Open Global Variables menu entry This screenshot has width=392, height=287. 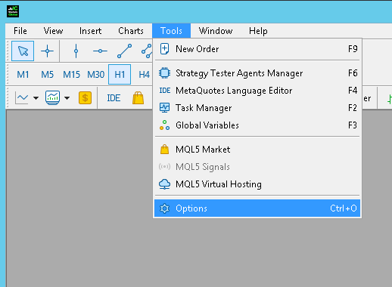coord(257,125)
